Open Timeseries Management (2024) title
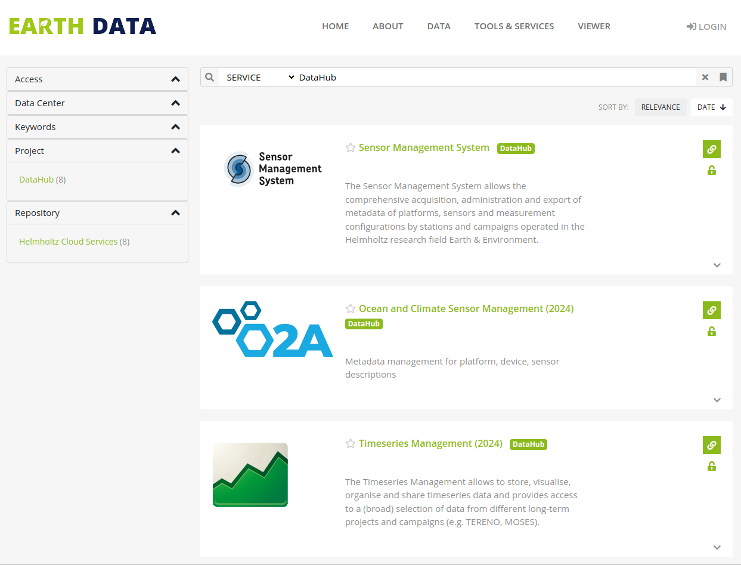Screen dimensions: 741x565 (x=430, y=443)
